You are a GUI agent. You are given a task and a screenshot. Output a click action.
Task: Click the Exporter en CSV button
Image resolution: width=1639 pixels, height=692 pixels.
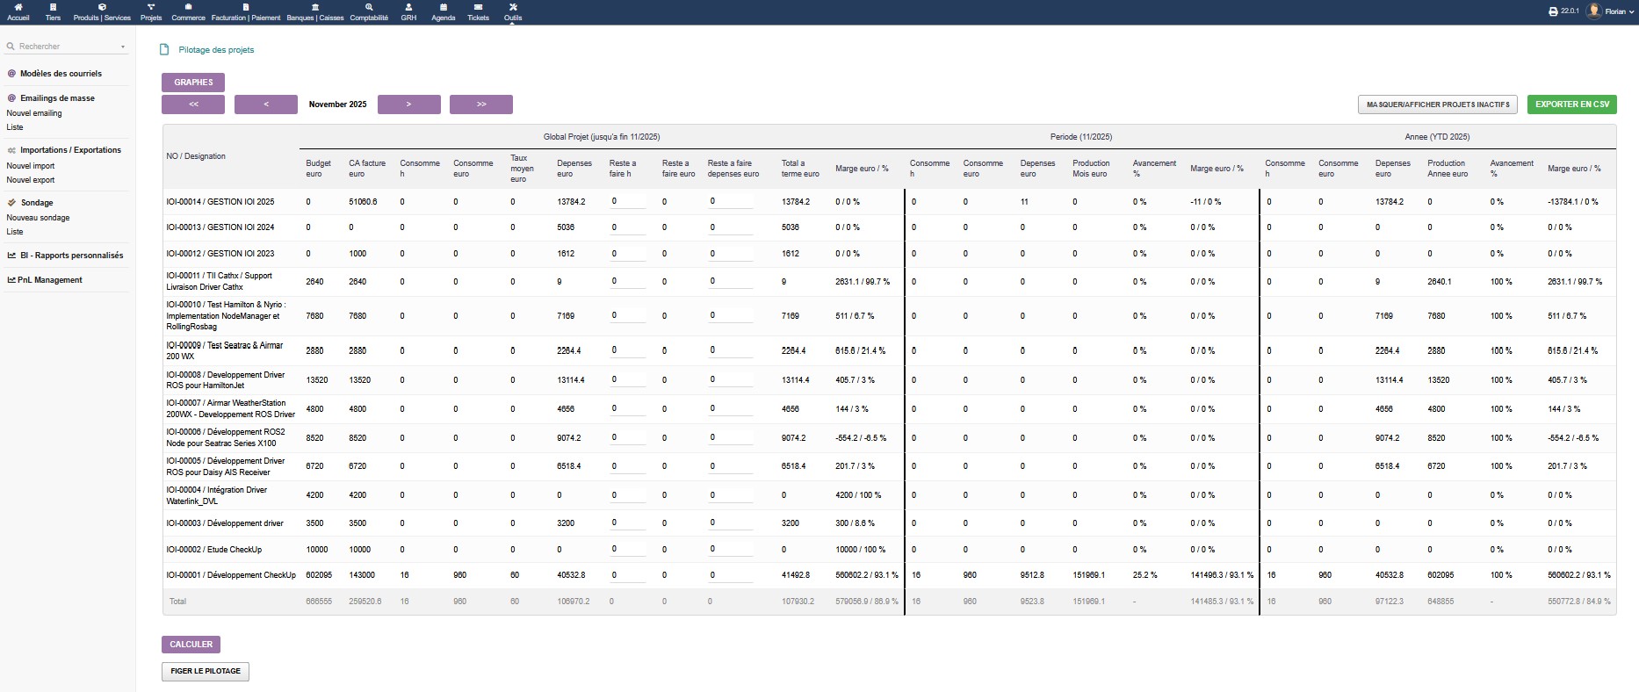(x=1571, y=105)
